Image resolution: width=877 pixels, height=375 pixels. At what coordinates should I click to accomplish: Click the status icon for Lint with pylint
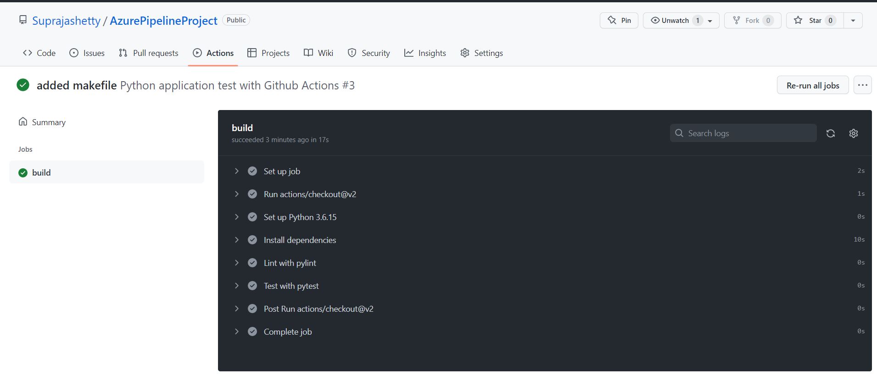[x=252, y=263]
